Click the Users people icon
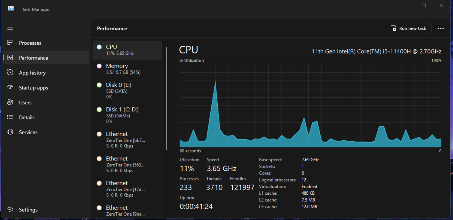This screenshot has height=220, width=453. [10, 102]
